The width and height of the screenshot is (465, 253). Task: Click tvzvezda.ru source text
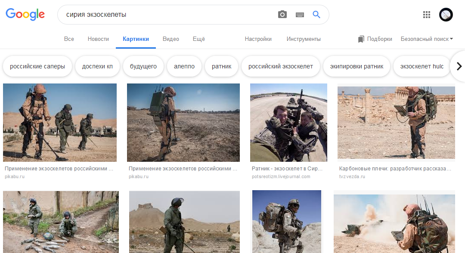click(352, 176)
